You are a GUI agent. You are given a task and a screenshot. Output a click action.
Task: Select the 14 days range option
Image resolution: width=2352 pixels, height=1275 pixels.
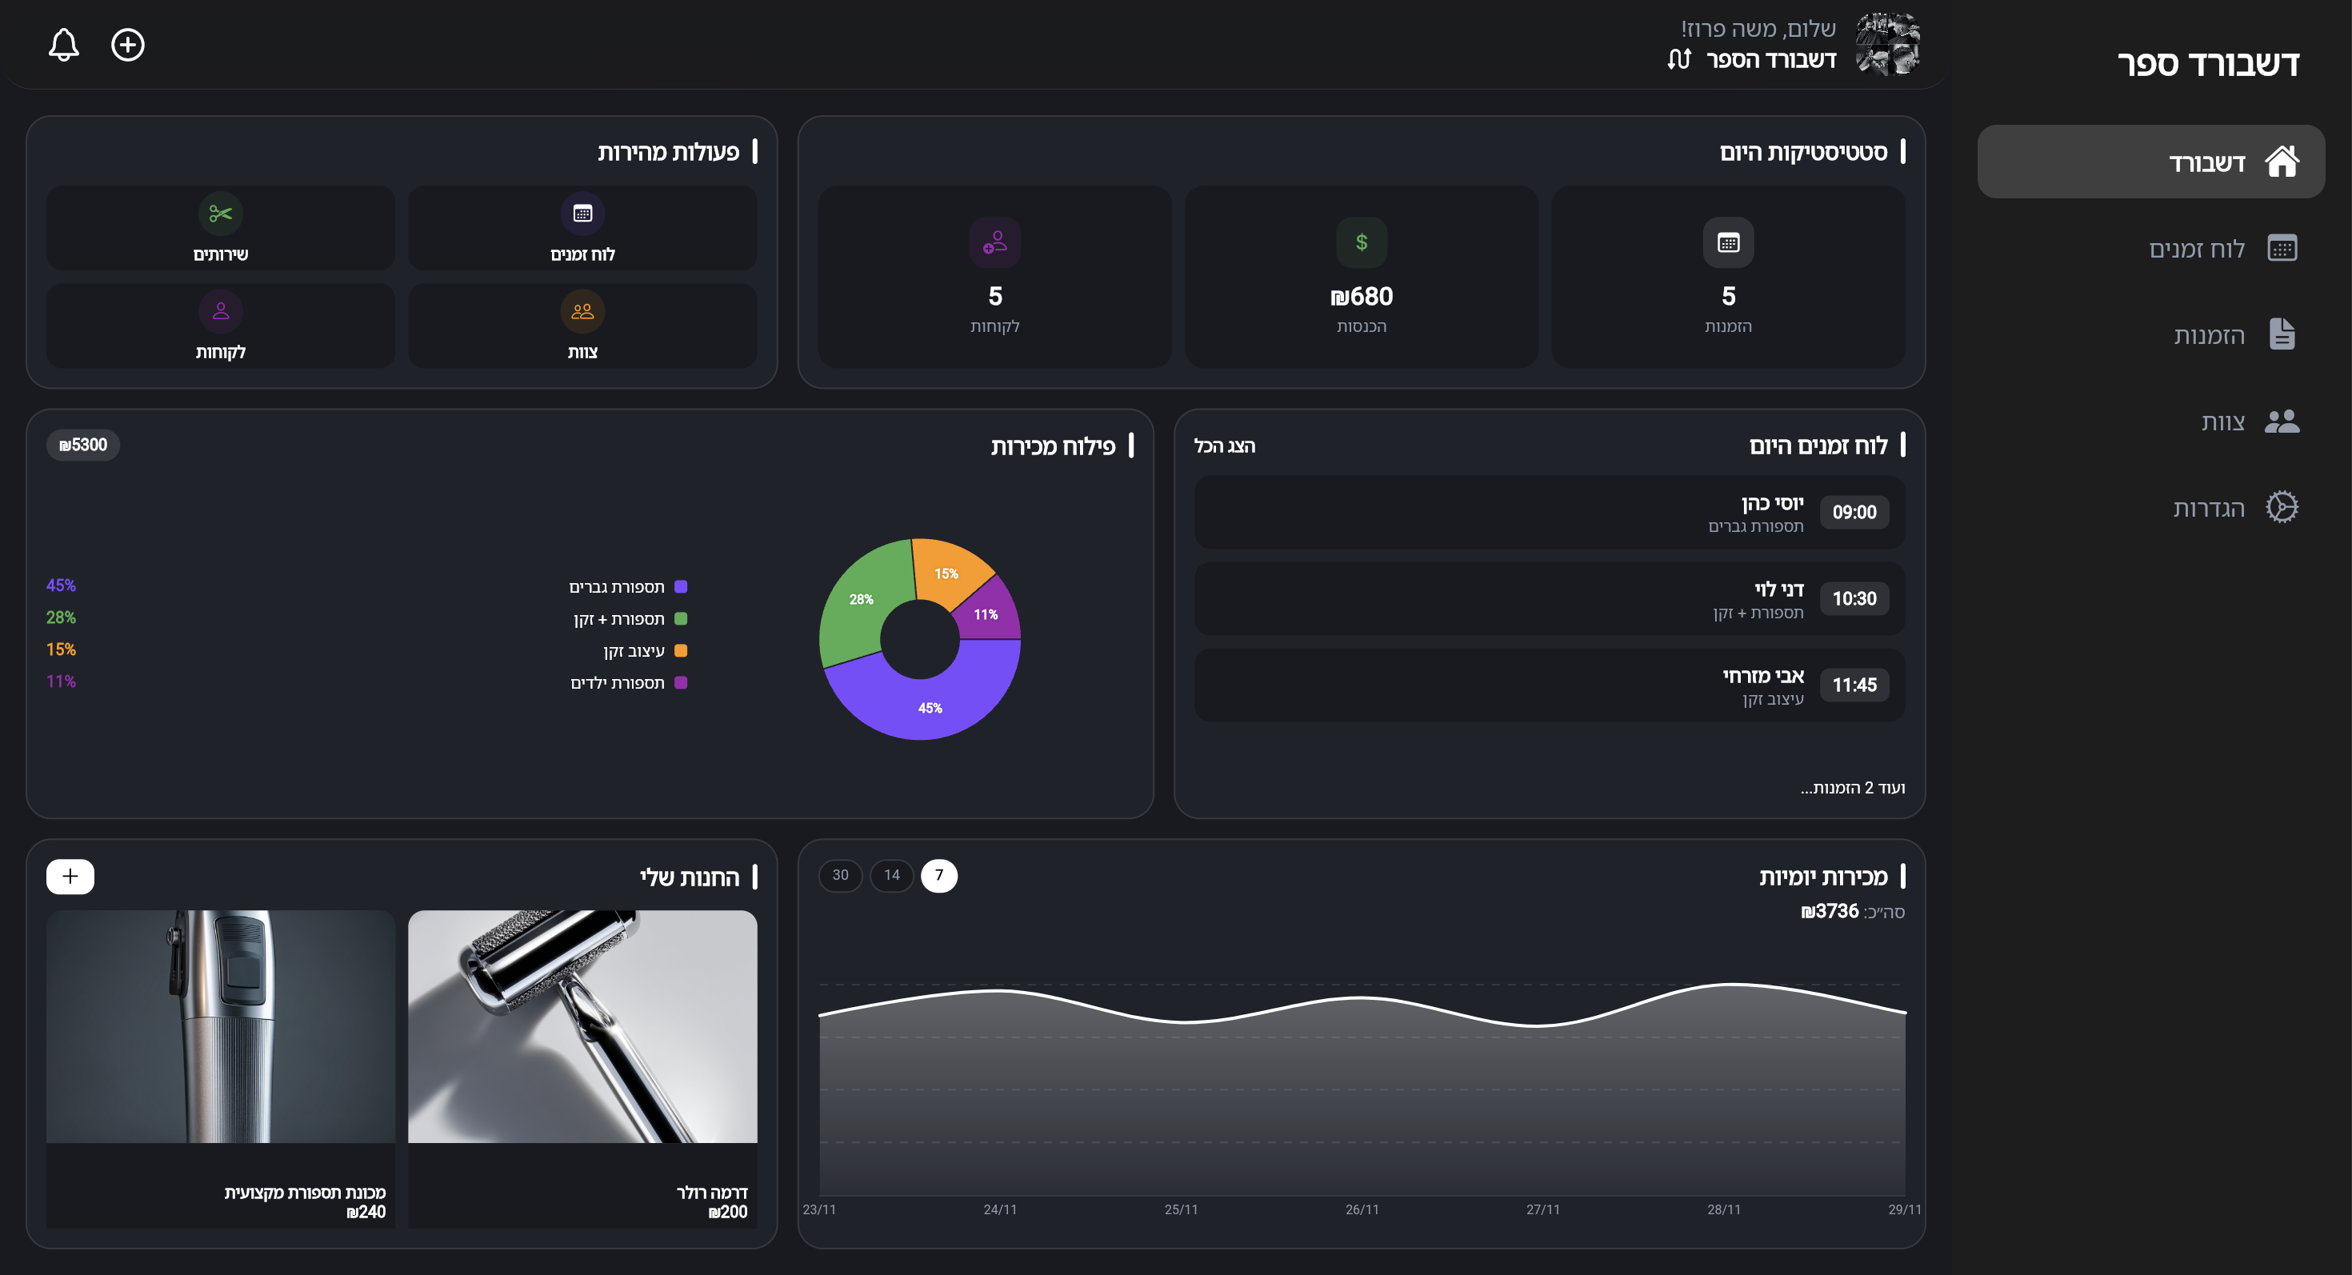click(891, 875)
